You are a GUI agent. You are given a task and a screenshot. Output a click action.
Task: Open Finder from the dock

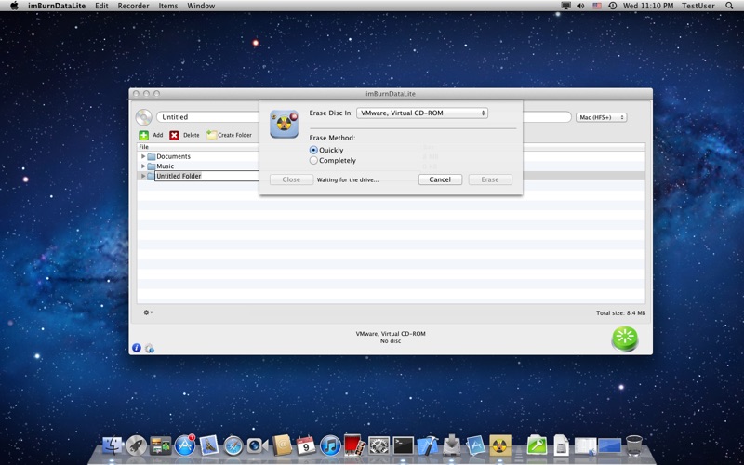point(112,446)
